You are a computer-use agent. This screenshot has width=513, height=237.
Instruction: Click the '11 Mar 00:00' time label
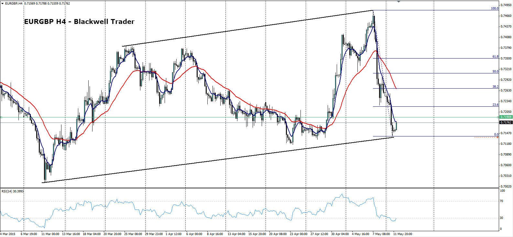pos(50,234)
